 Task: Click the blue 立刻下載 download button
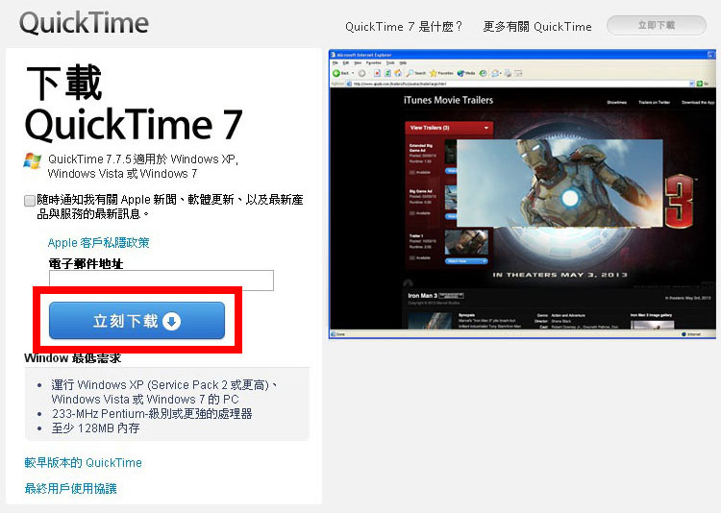tap(137, 321)
